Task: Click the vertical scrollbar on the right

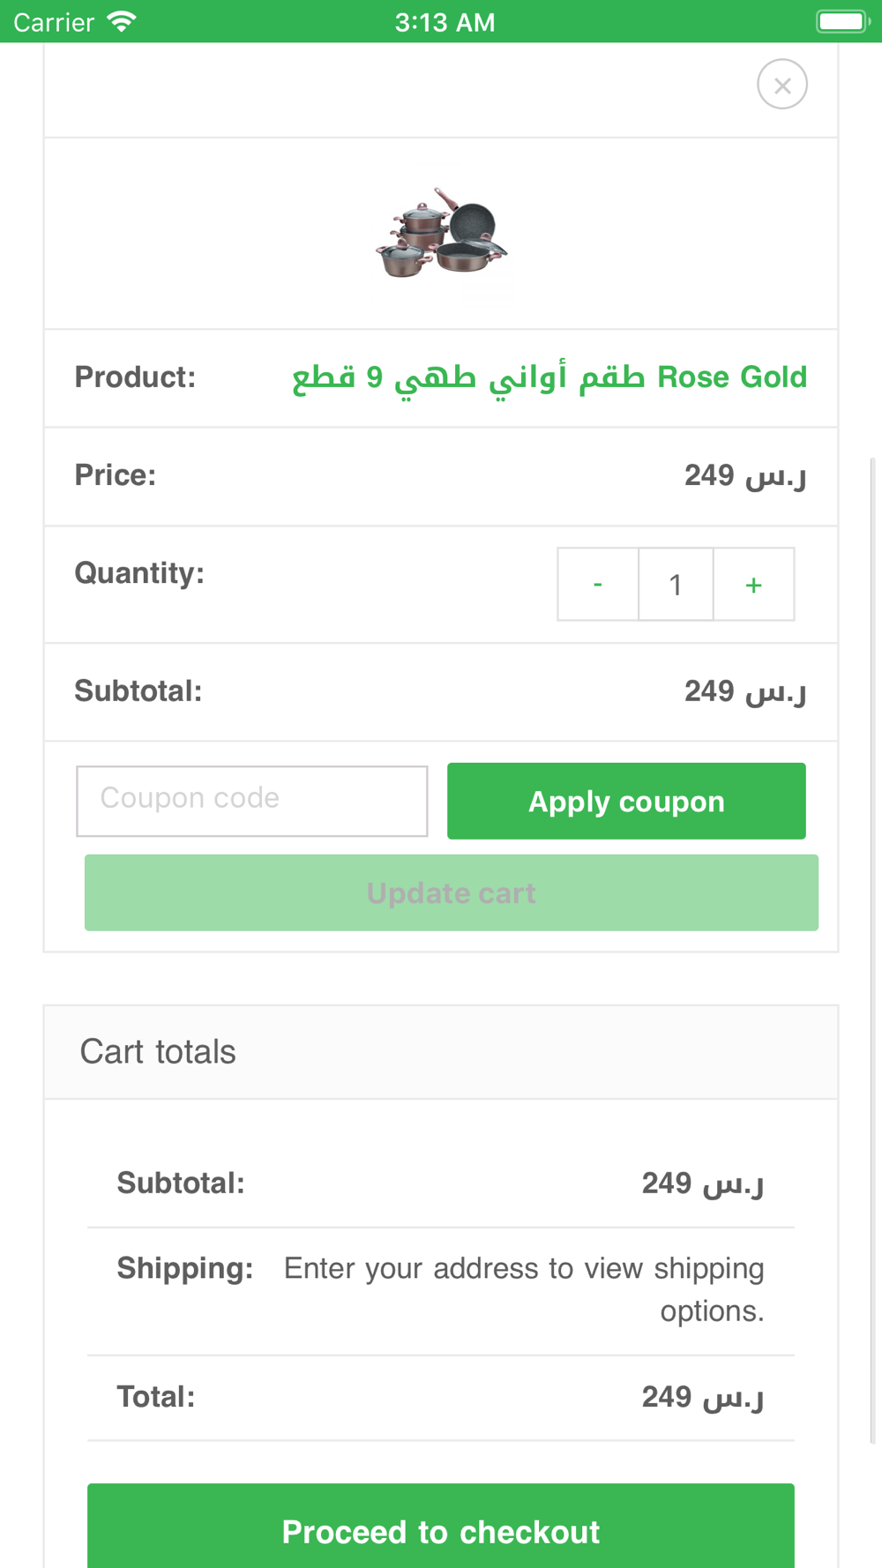Action: (874, 952)
